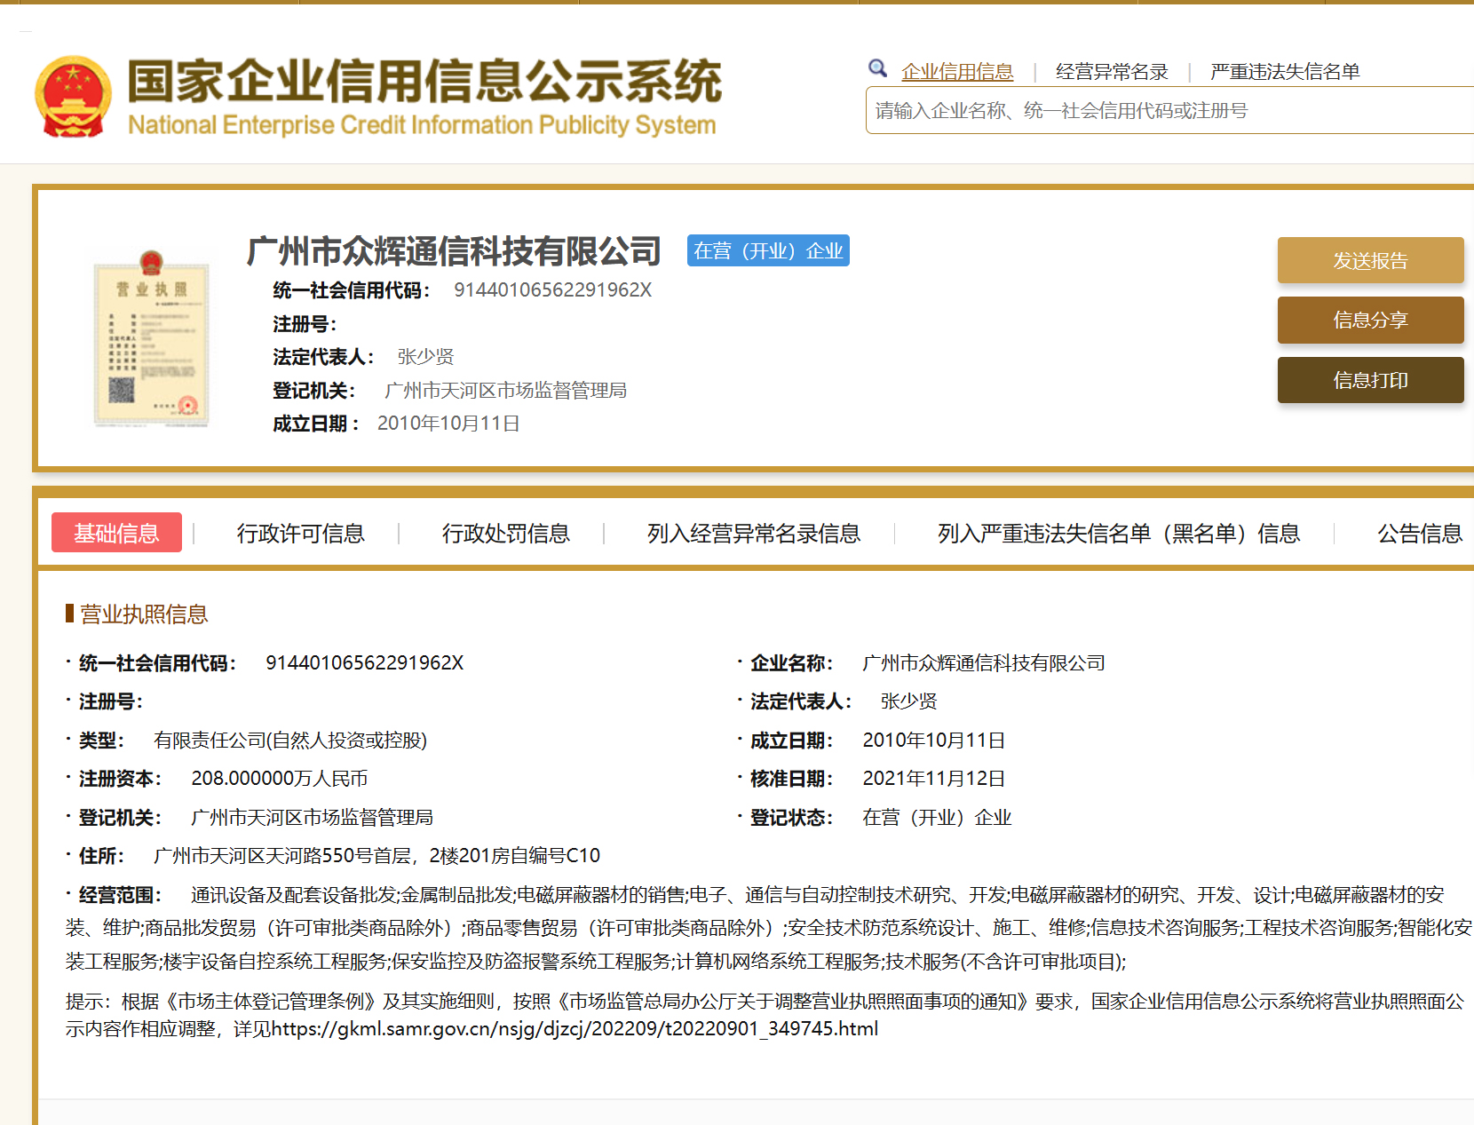Switch to the 基础信息 tab
1474x1125 pixels.
coord(116,533)
